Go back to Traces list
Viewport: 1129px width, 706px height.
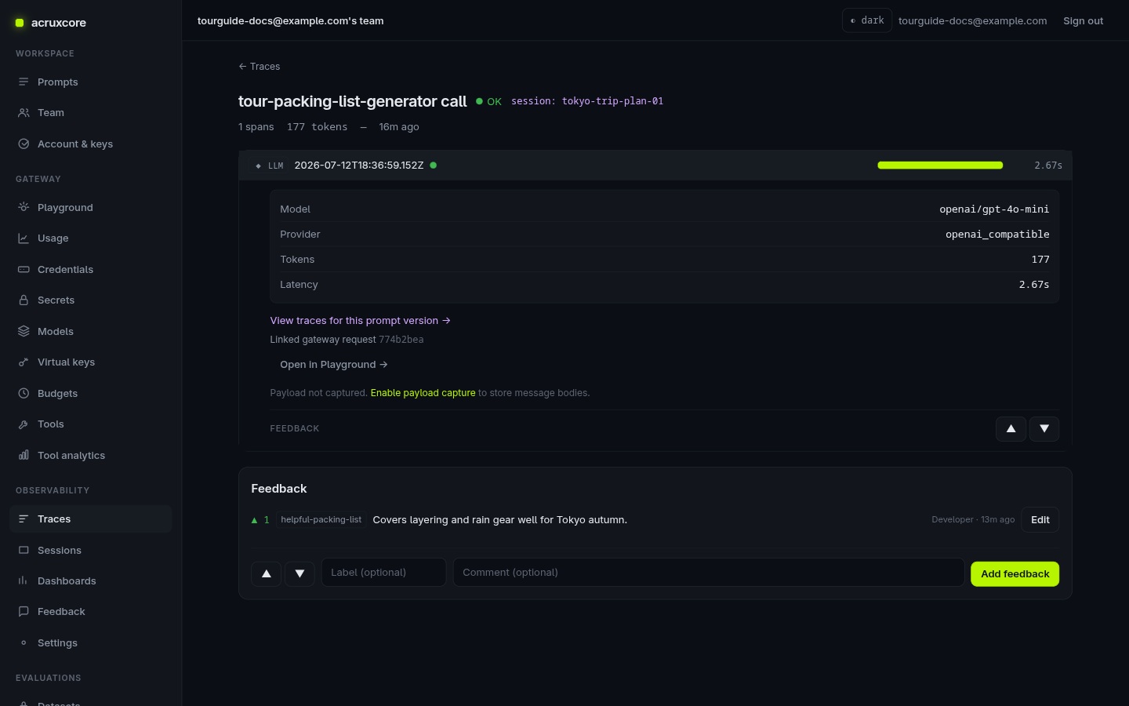(x=260, y=67)
